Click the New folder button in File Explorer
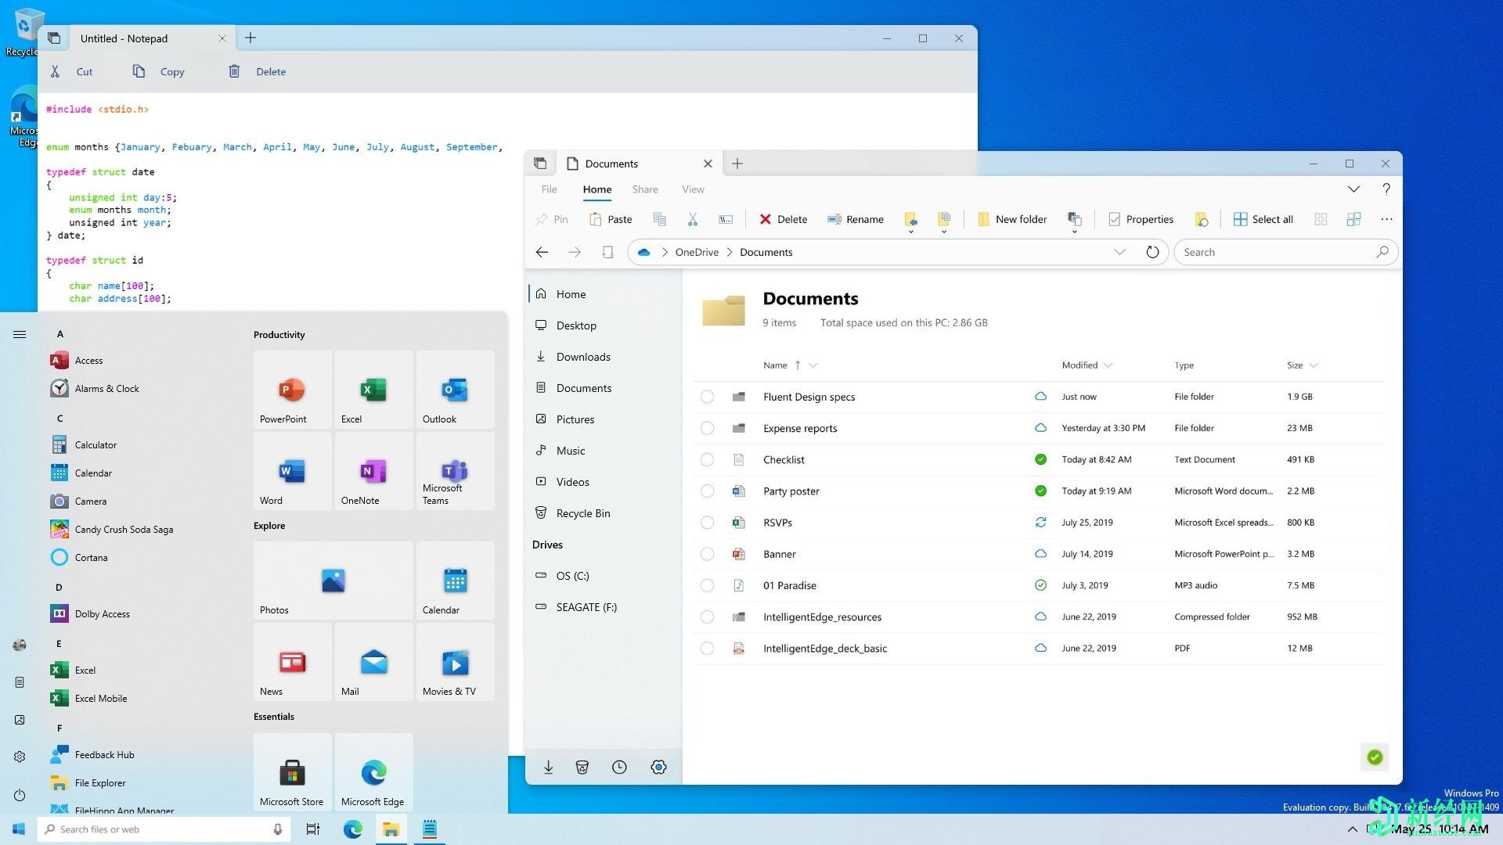The width and height of the screenshot is (1503, 845). (1014, 219)
